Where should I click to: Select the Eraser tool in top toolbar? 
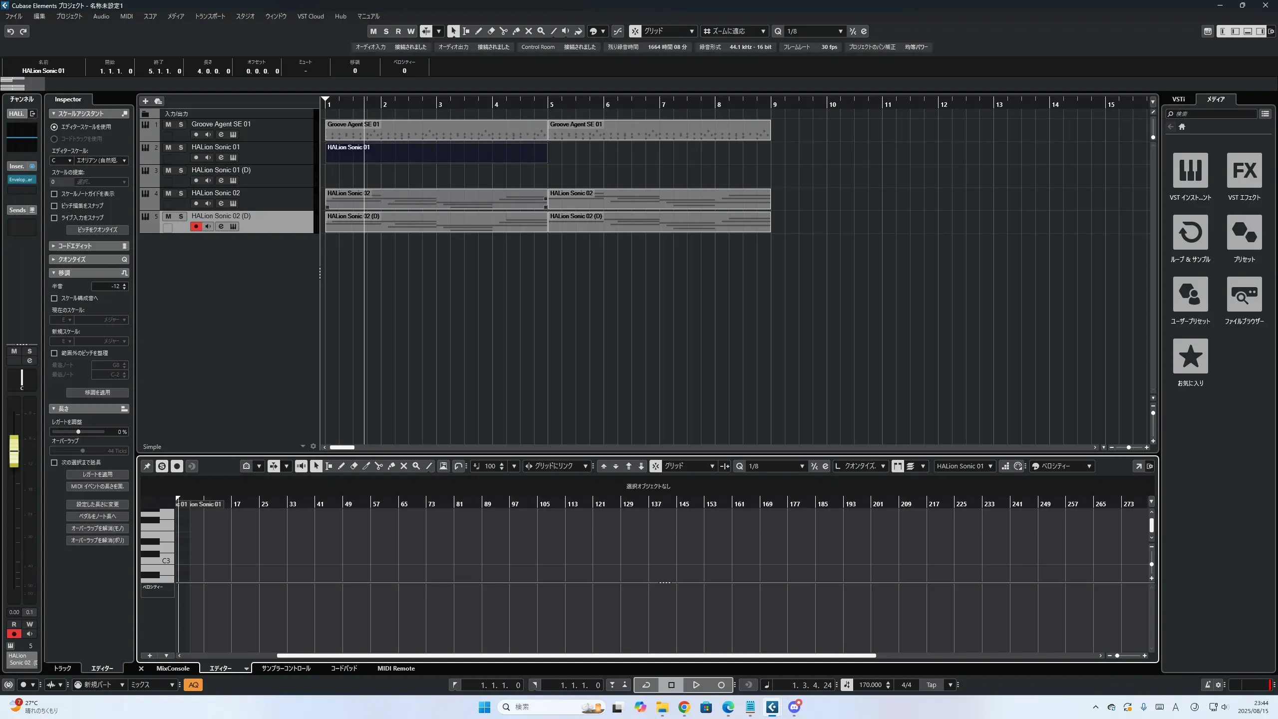491,31
